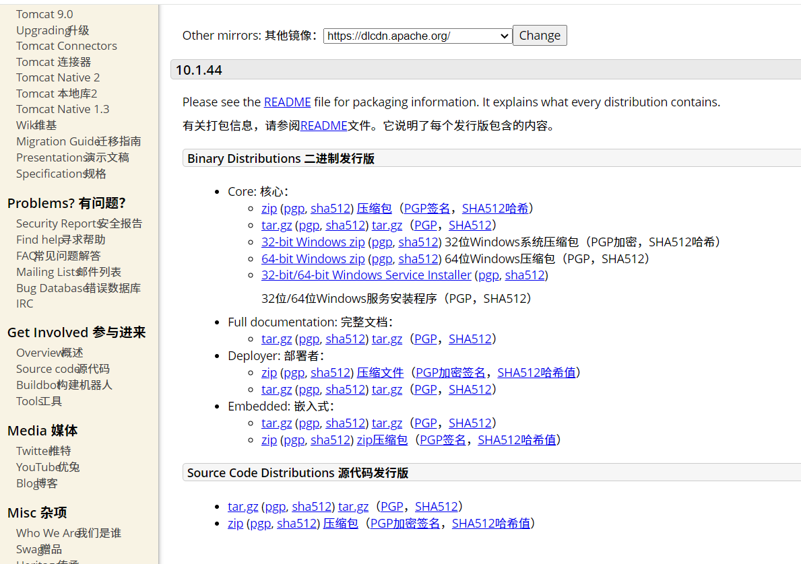Open source tar.gz pgp link

pyautogui.click(x=276, y=506)
